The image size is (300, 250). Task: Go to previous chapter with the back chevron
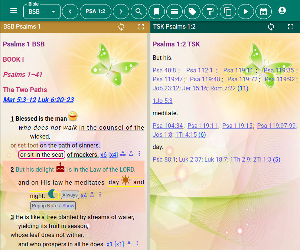coord(70,11)
